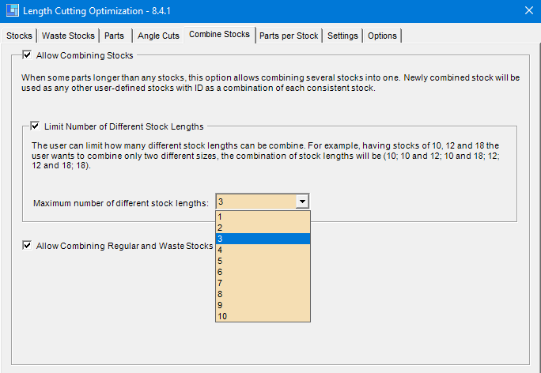
Task: Go to the Parts tab
Action: (115, 36)
